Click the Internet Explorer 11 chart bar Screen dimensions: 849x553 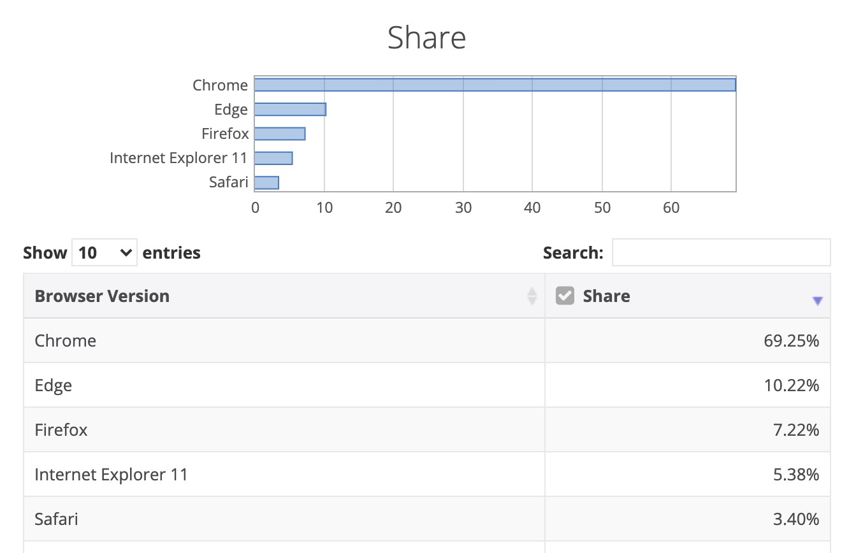coord(273,158)
